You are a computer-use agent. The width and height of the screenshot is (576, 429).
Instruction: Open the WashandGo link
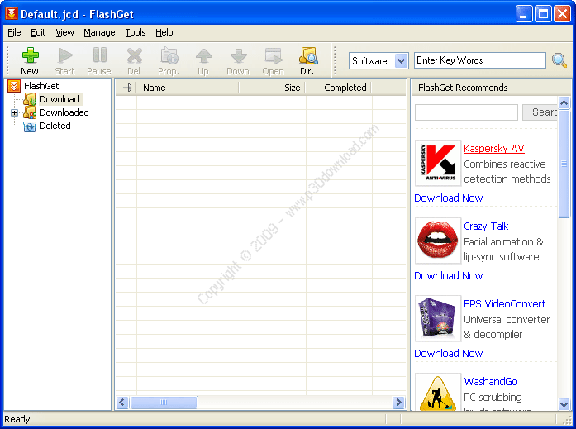tap(490, 382)
